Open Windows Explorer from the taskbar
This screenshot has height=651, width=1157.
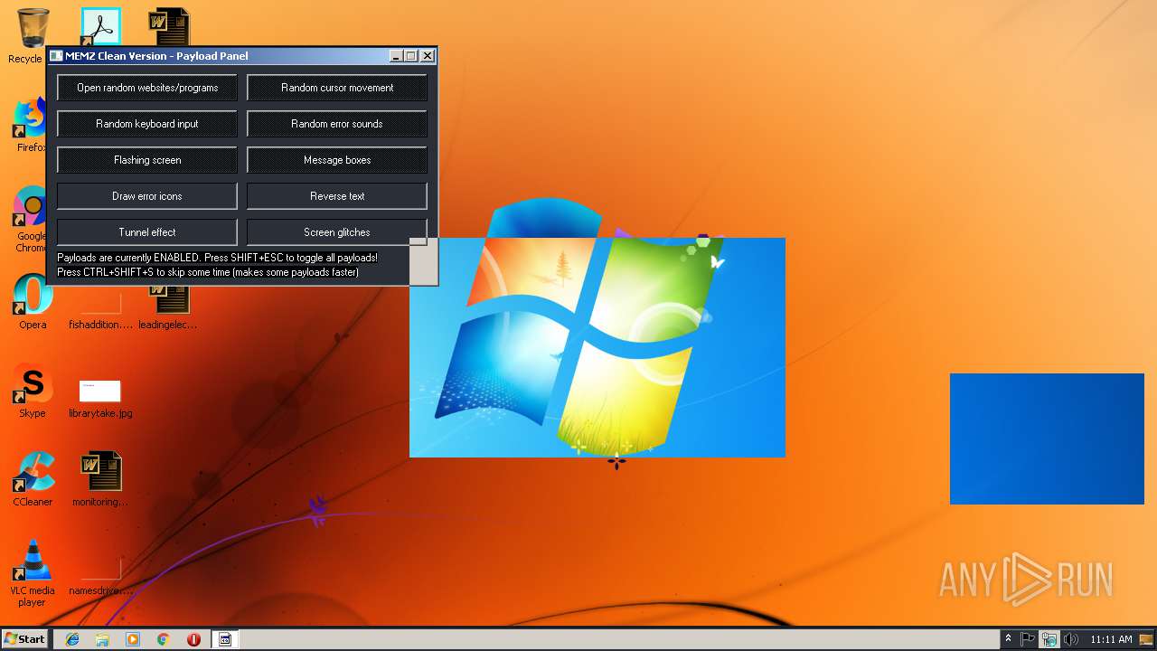pyautogui.click(x=102, y=639)
